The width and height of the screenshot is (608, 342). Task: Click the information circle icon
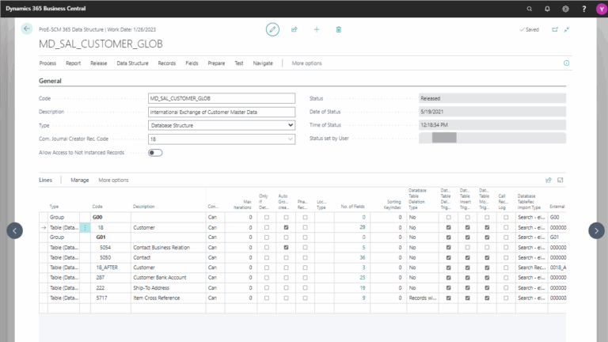[567, 63]
